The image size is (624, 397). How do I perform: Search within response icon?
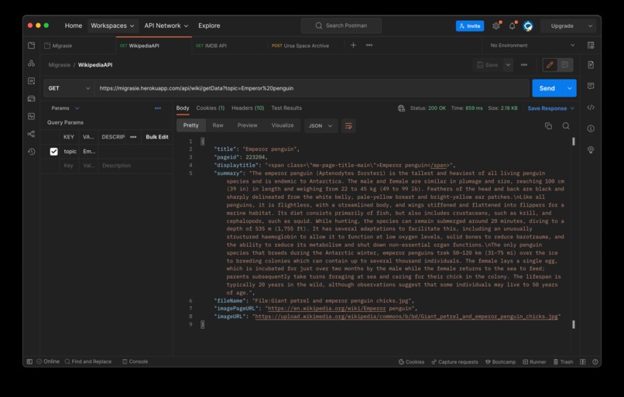566,125
